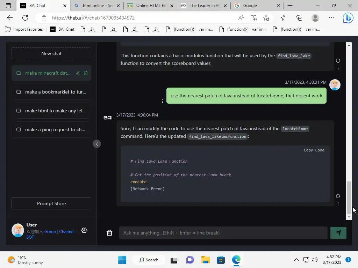The width and height of the screenshot is (358, 268).
Task: Open the settings gear beside User
Action: [84, 230]
